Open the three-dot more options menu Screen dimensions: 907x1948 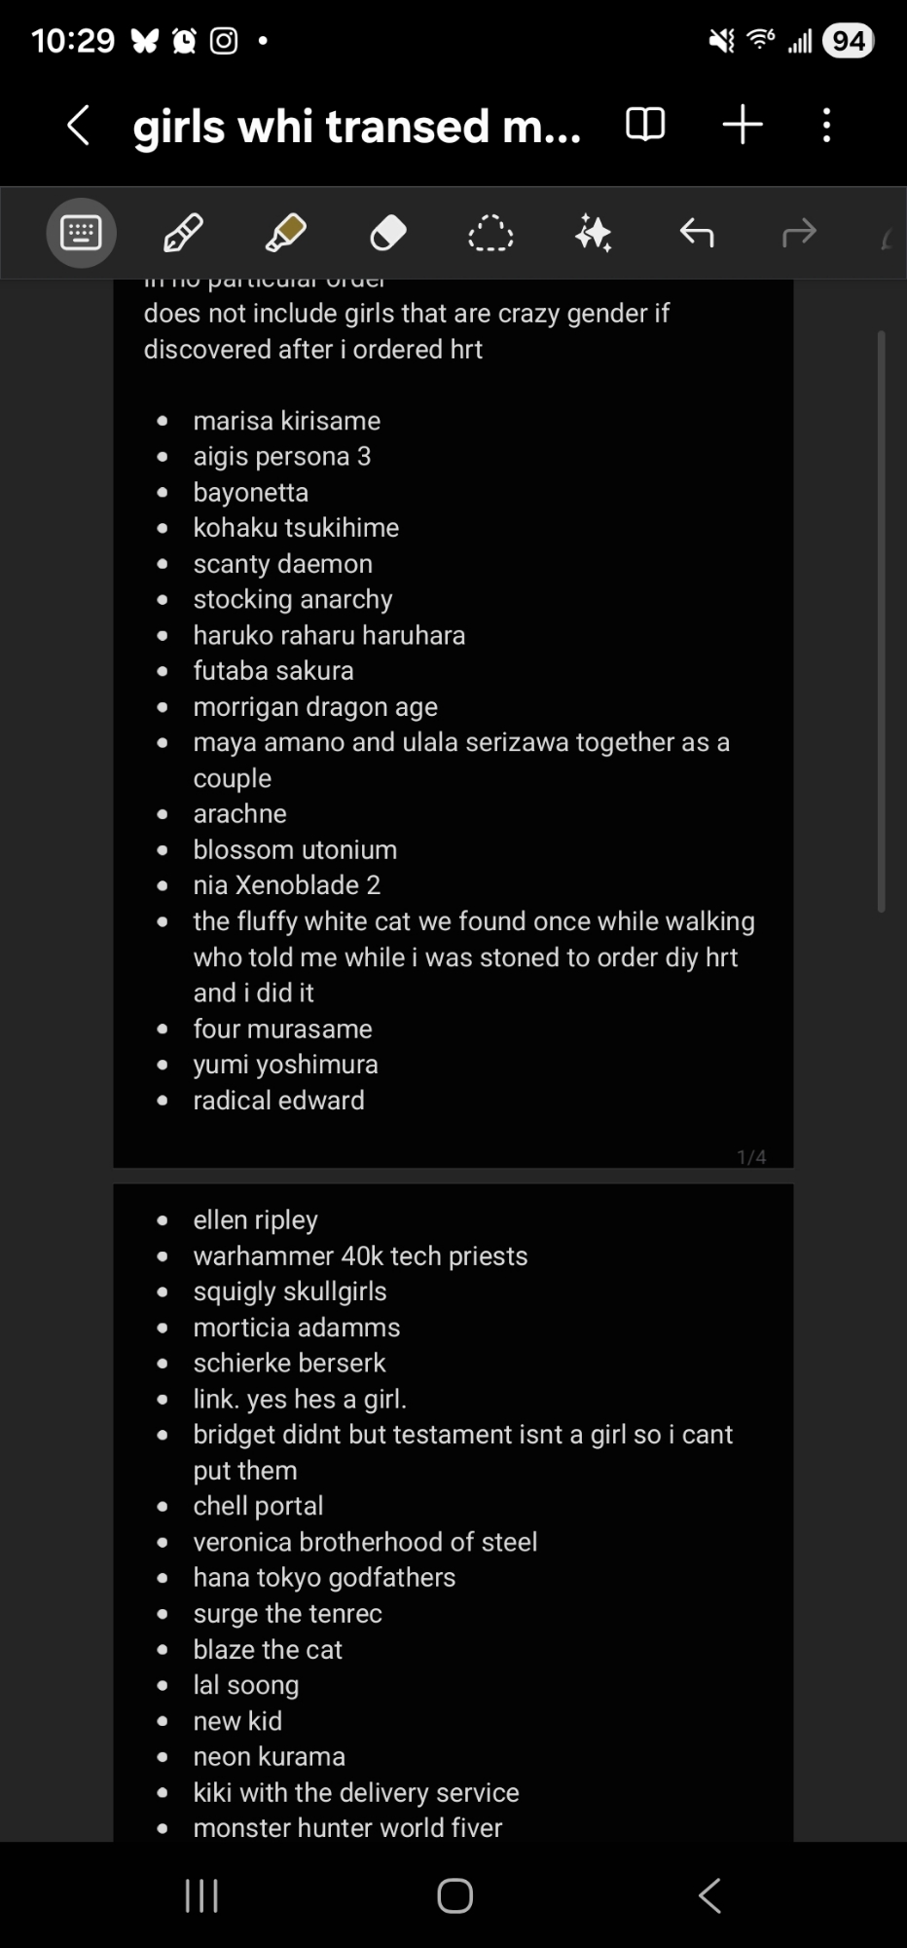click(x=826, y=126)
